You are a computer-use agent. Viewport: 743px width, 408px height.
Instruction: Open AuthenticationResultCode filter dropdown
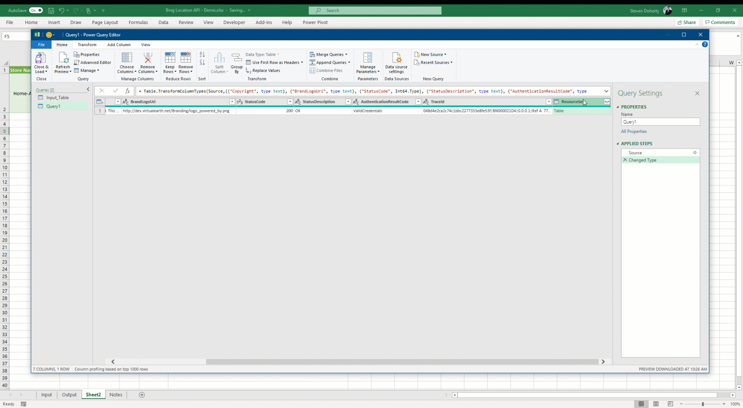click(x=418, y=102)
